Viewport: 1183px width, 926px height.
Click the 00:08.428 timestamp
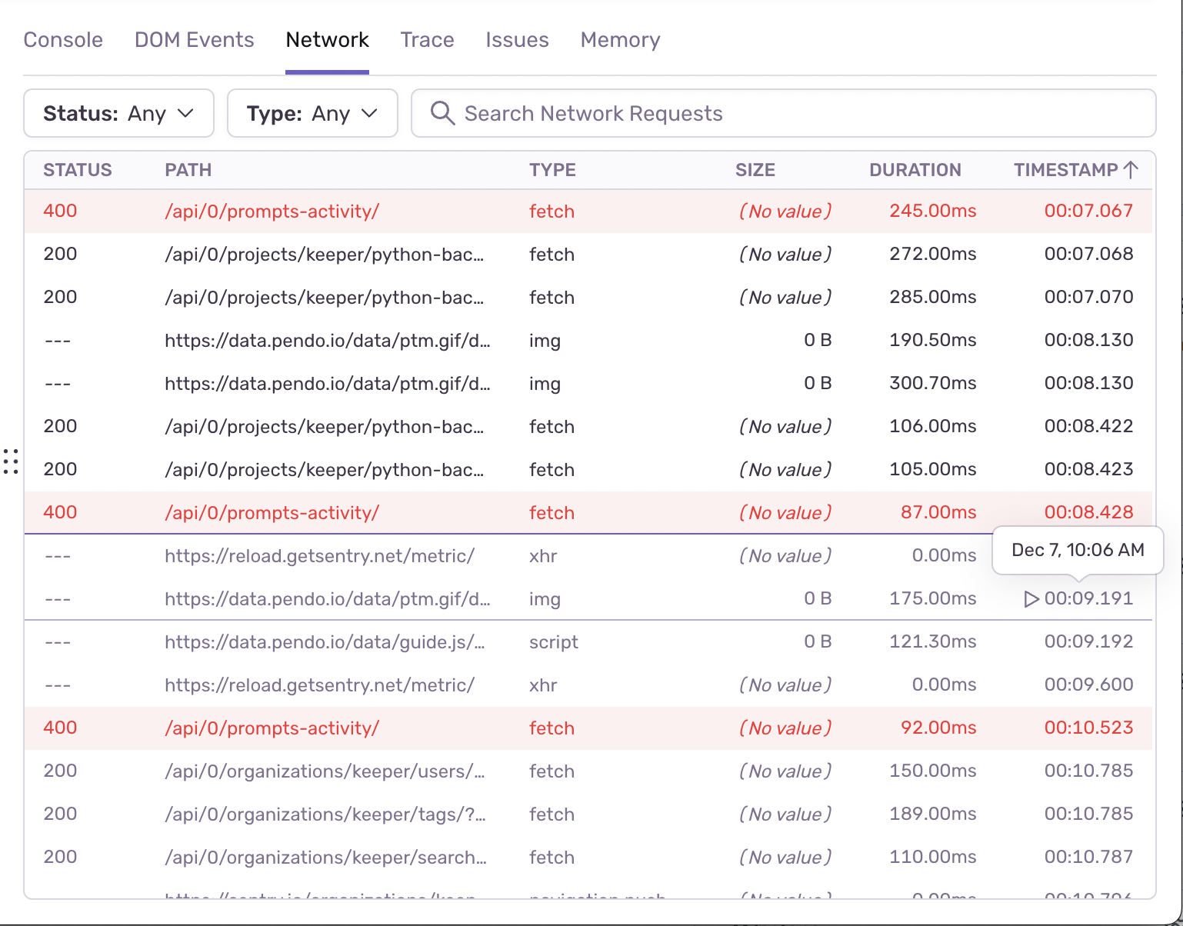coord(1088,512)
